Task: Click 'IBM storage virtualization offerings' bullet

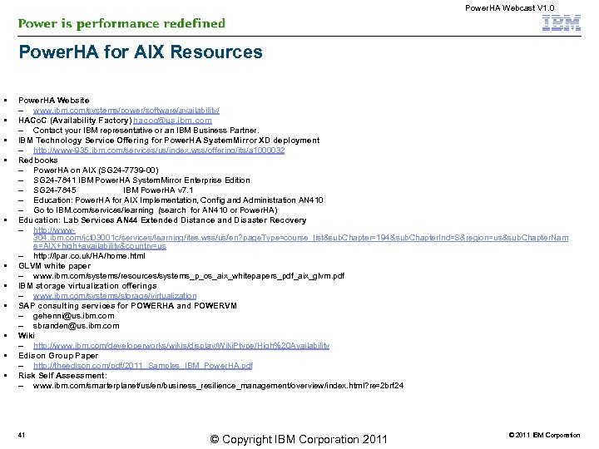Action: point(87,286)
